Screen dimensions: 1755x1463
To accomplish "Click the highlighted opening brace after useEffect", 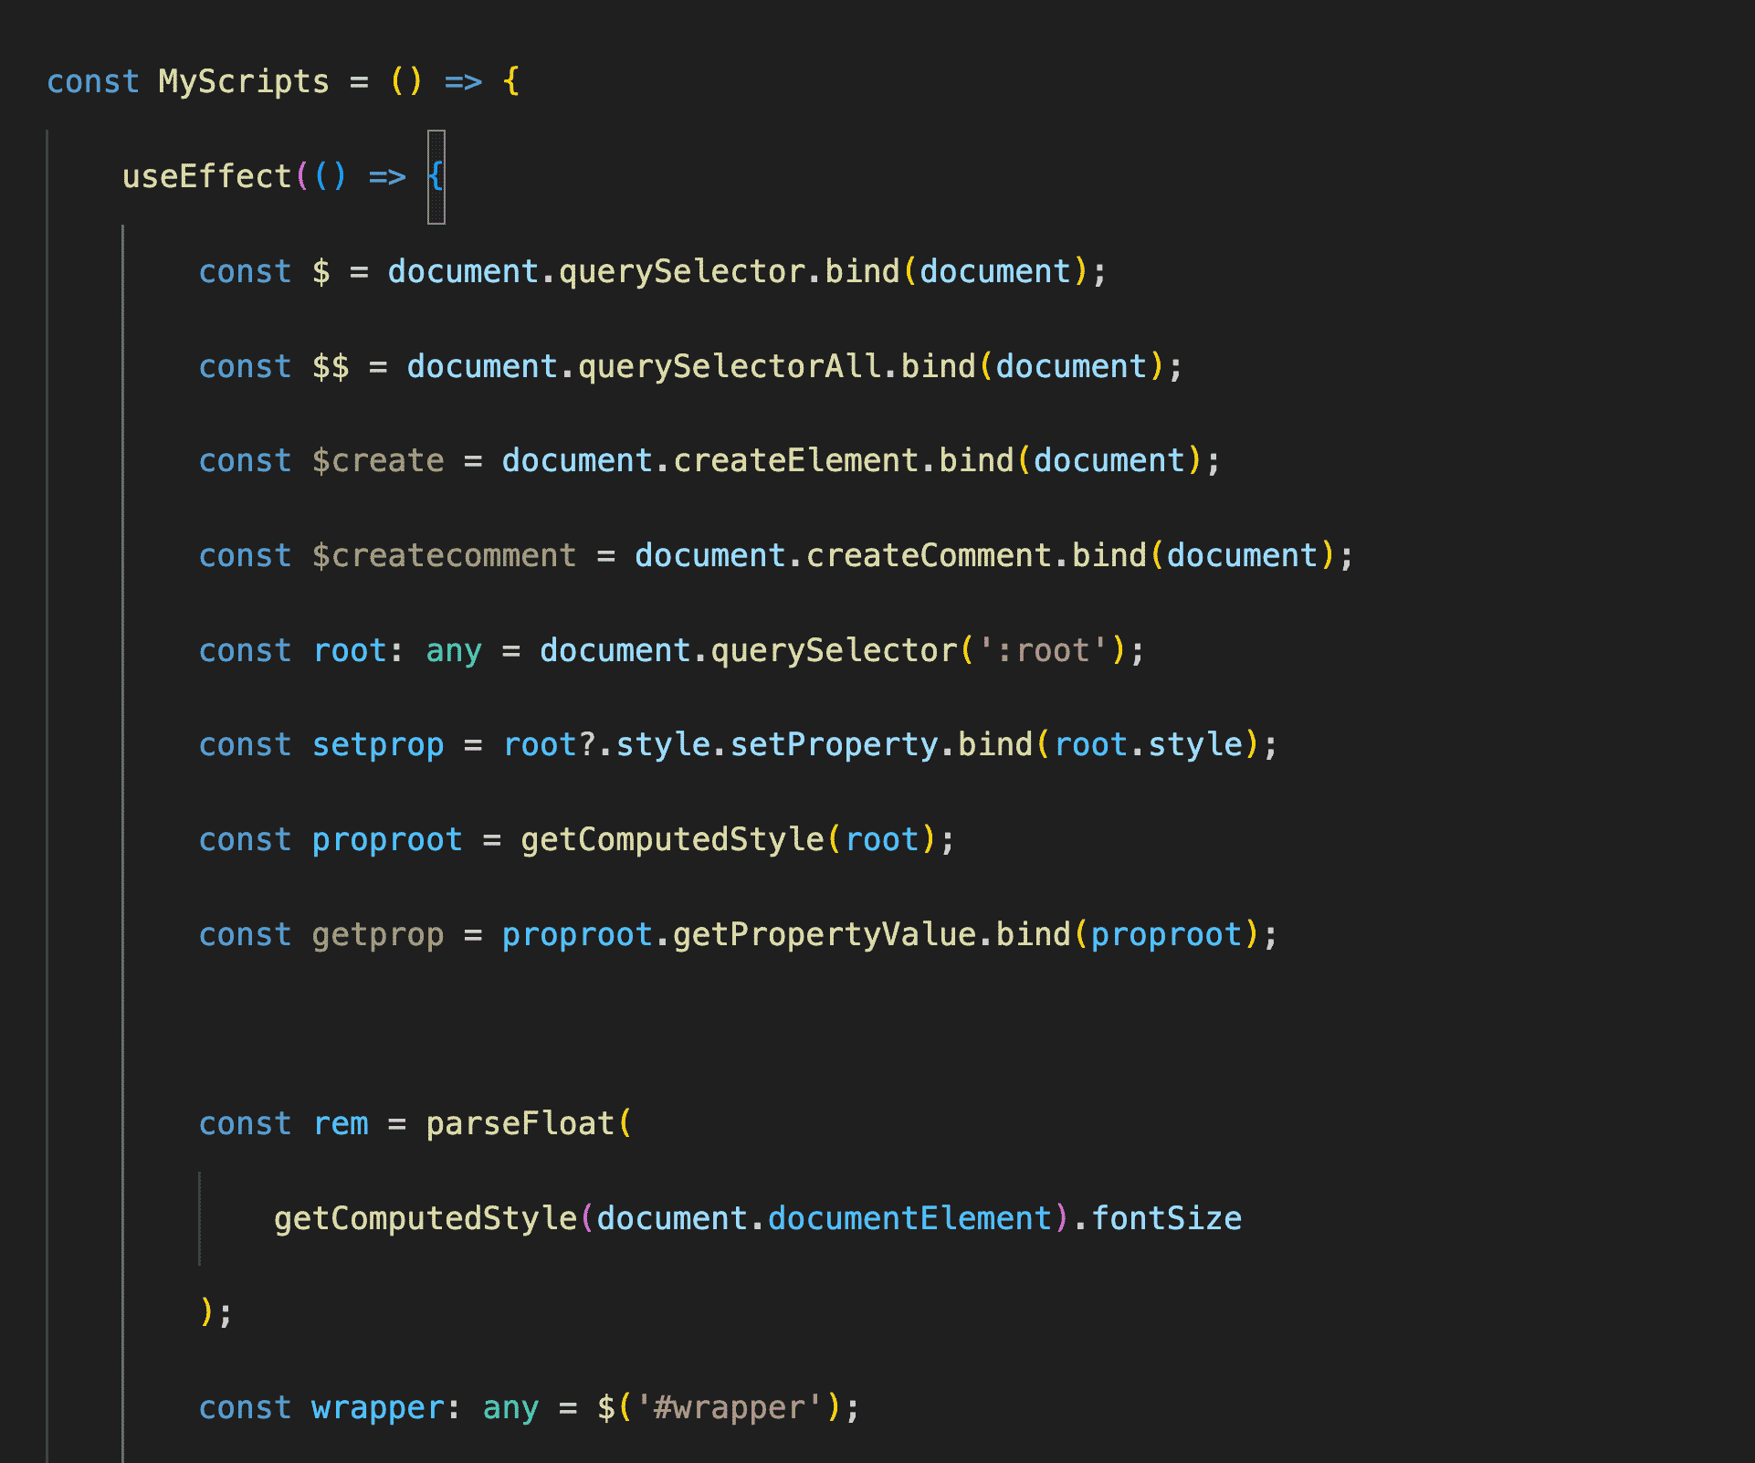I will [436, 176].
